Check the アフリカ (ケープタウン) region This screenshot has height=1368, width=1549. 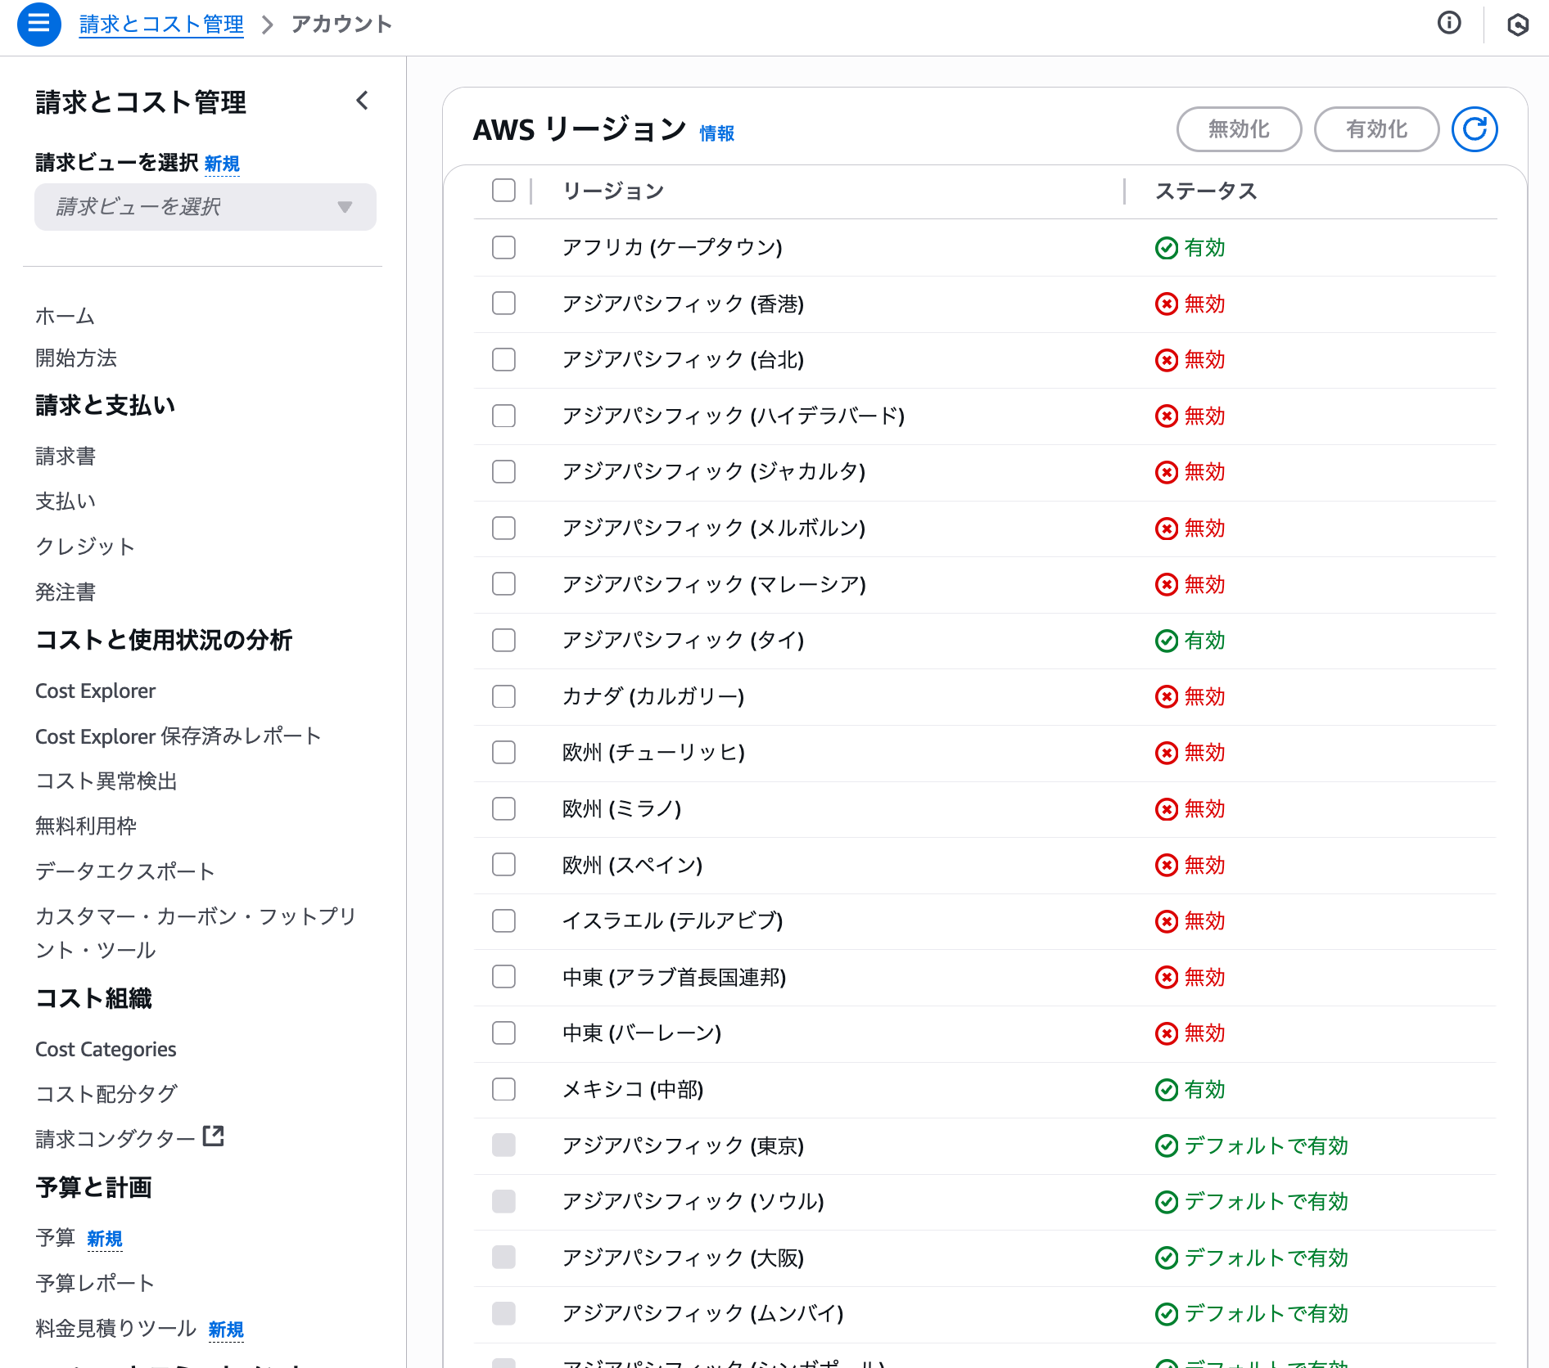coord(504,247)
